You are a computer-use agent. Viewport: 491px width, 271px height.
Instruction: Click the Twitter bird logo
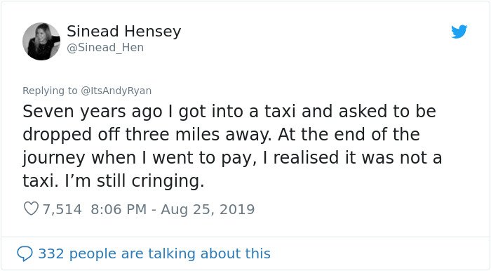point(459,32)
